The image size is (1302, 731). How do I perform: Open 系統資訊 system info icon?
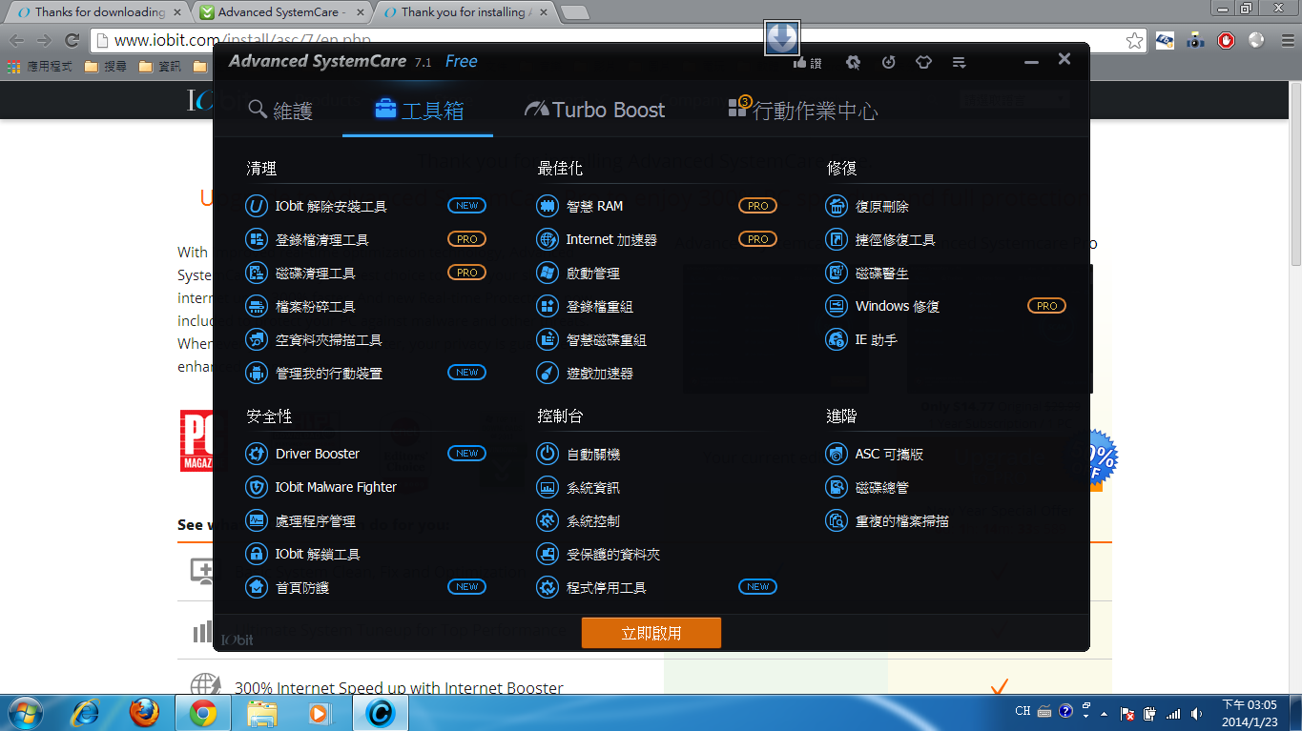tap(547, 487)
